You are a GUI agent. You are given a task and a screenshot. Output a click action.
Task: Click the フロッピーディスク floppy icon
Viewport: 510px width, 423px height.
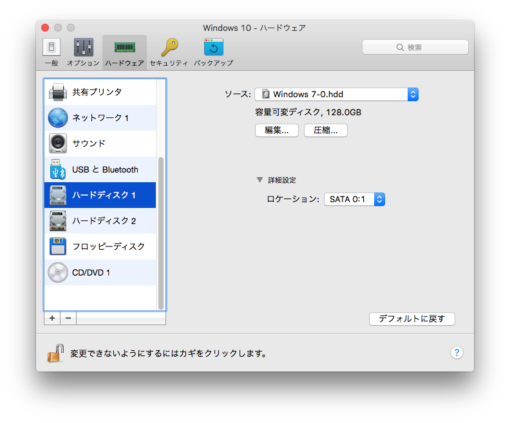(58, 247)
